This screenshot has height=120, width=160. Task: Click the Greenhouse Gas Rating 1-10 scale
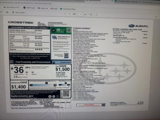tap(43, 85)
